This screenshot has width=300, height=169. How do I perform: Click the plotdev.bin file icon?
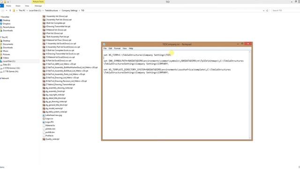pos(44,129)
